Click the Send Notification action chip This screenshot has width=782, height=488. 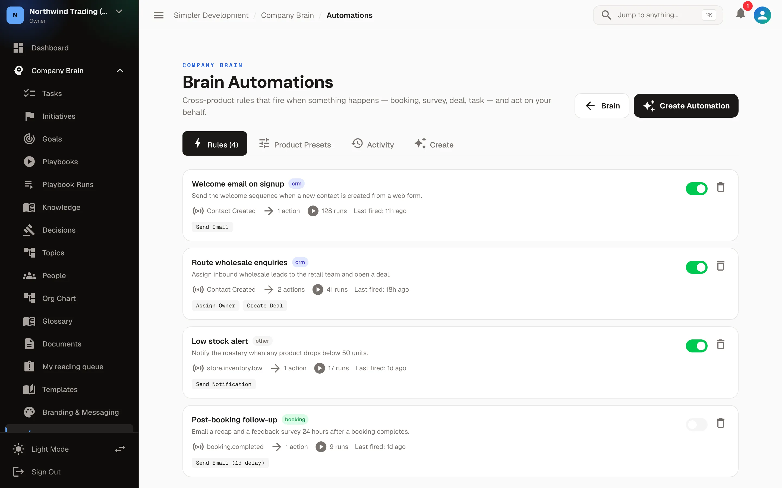point(223,384)
